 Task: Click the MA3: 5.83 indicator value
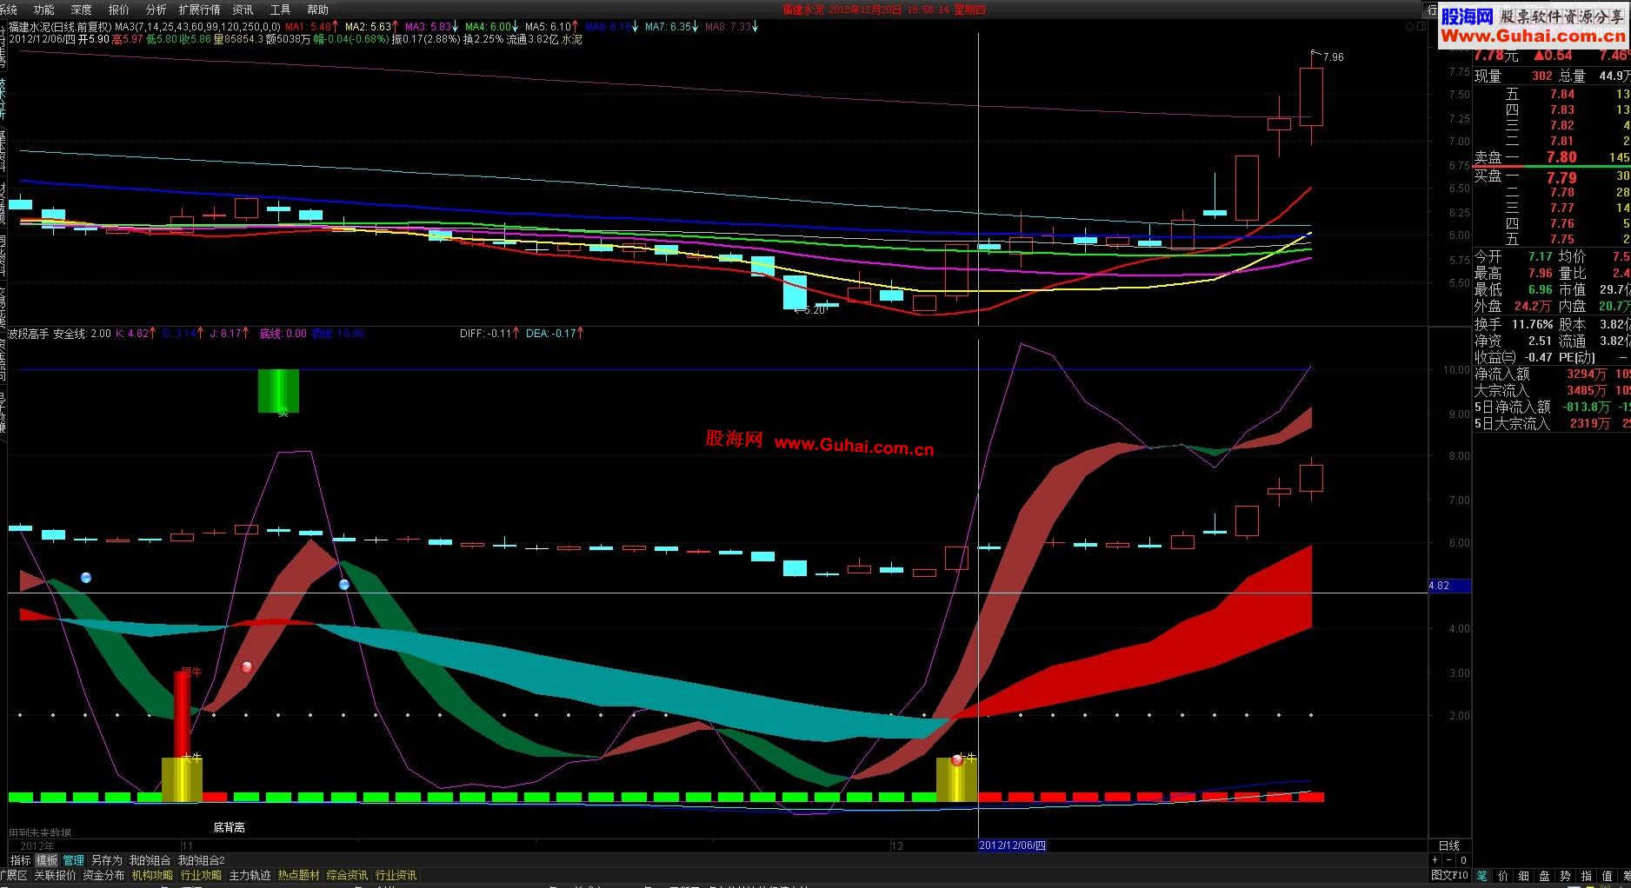click(x=430, y=27)
